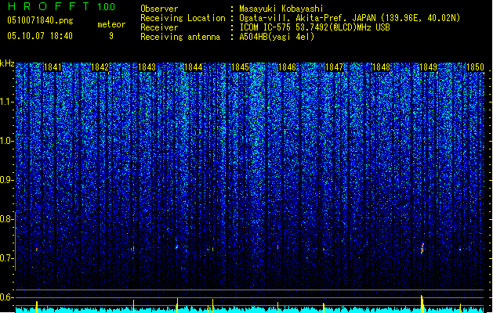This screenshot has width=493, height=313.
Task: Click the 0.6 frequency axis label
Action: (x=6, y=297)
